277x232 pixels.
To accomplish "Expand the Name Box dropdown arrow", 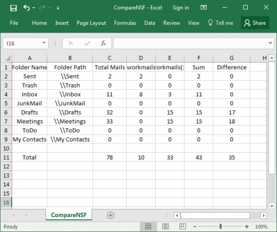I will 44,43.
